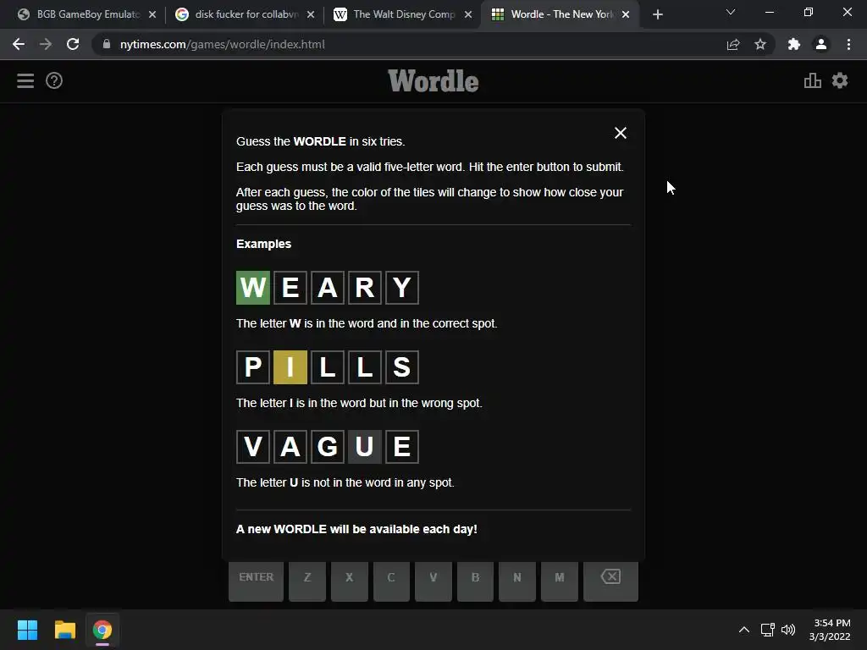
Task: Go back in browser history
Action: pos(19,44)
